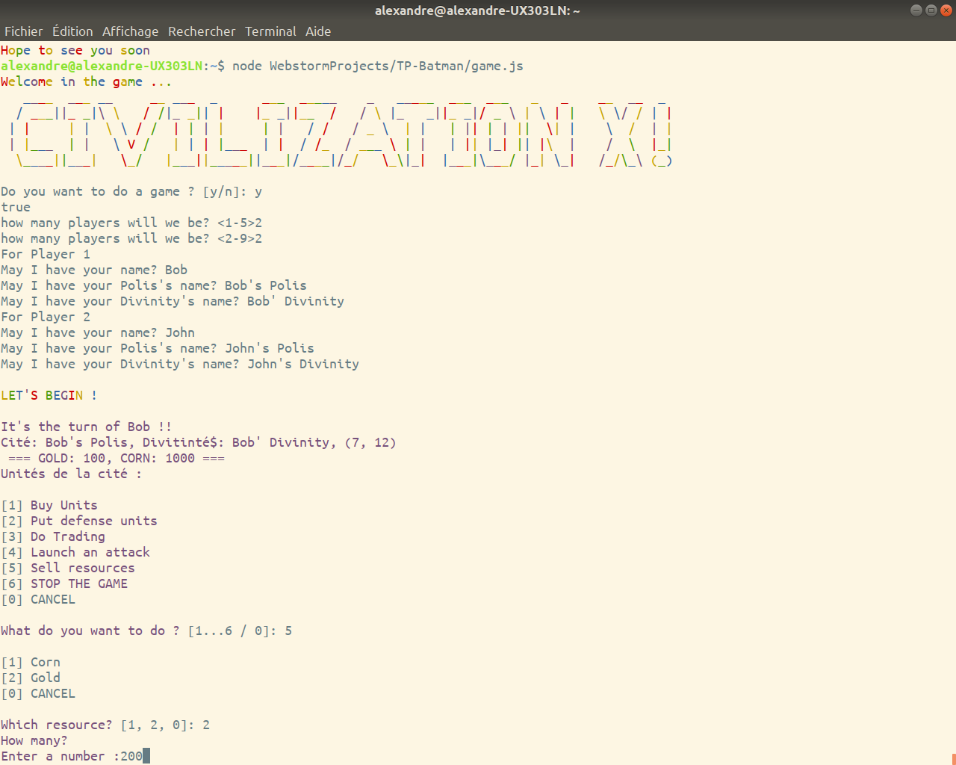Click the John's Divinity name line
The width and height of the screenshot is (956, 765).
(x=180, y=364)
